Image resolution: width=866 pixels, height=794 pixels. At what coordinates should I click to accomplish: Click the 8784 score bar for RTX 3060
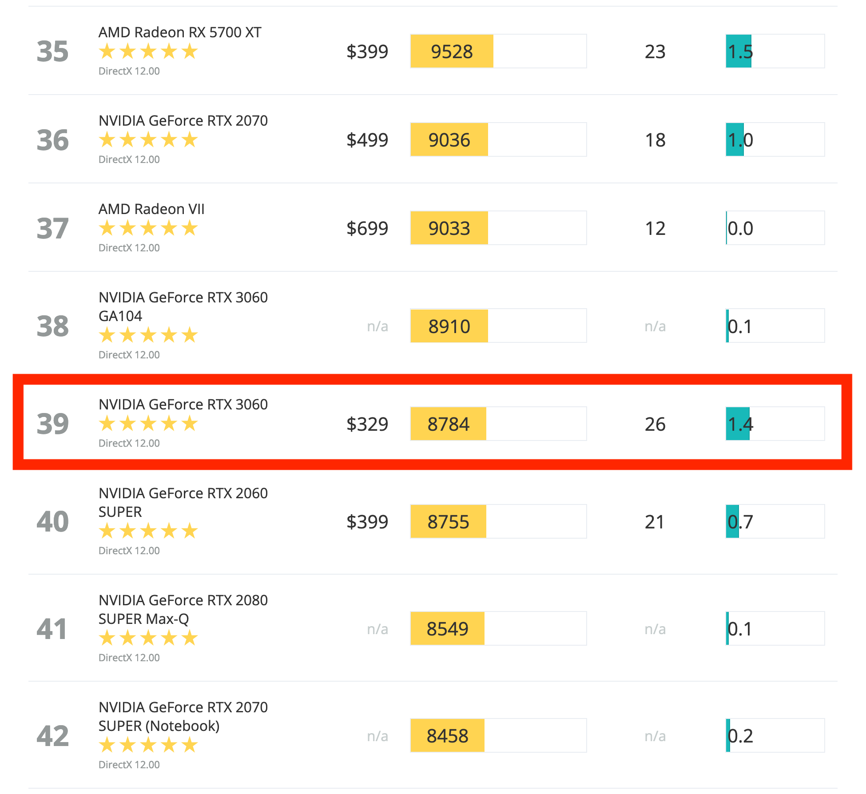pos(498,424)
